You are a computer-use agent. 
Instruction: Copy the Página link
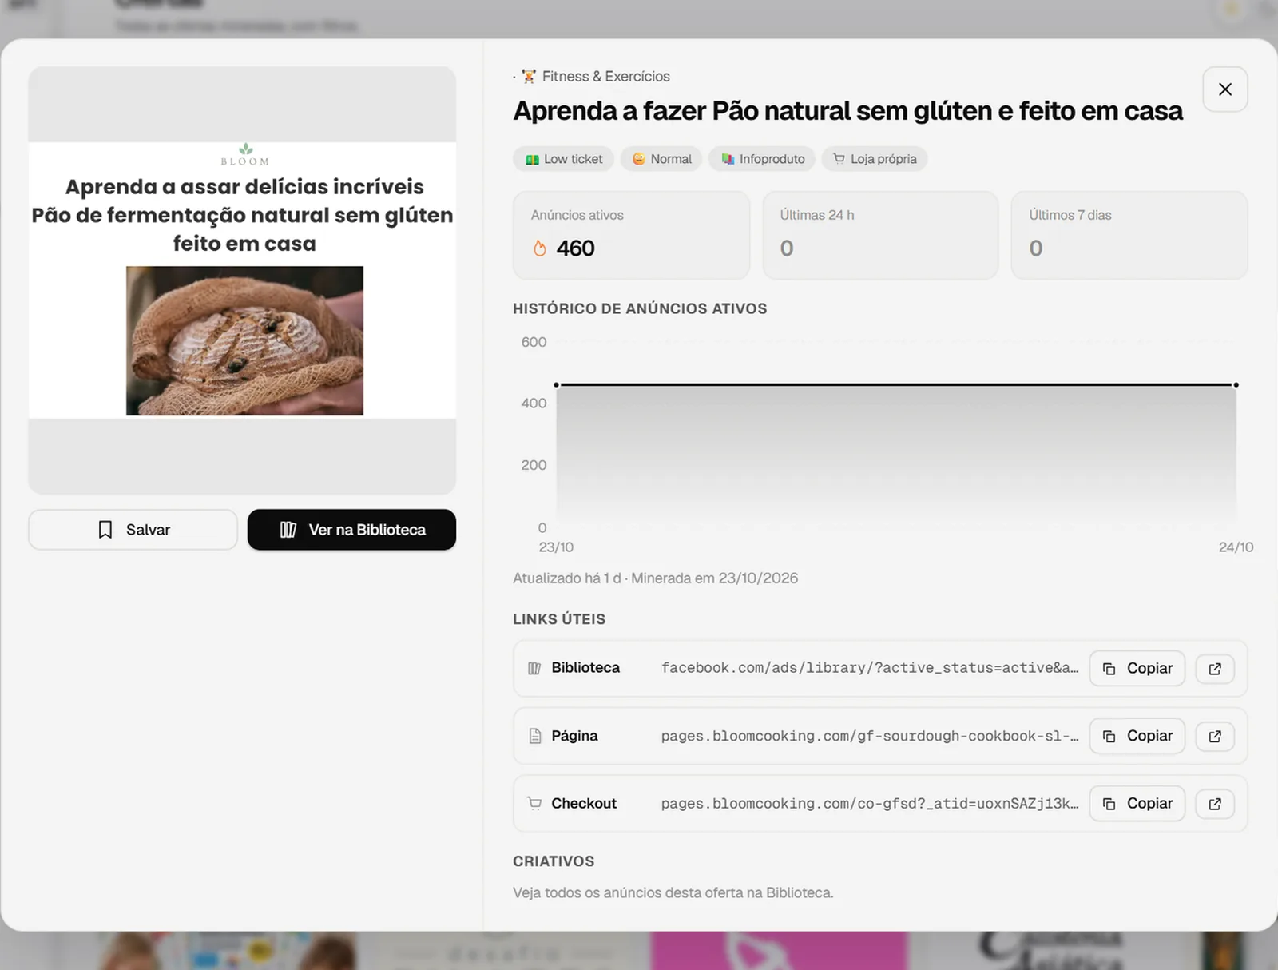[x=1137, y=736]
